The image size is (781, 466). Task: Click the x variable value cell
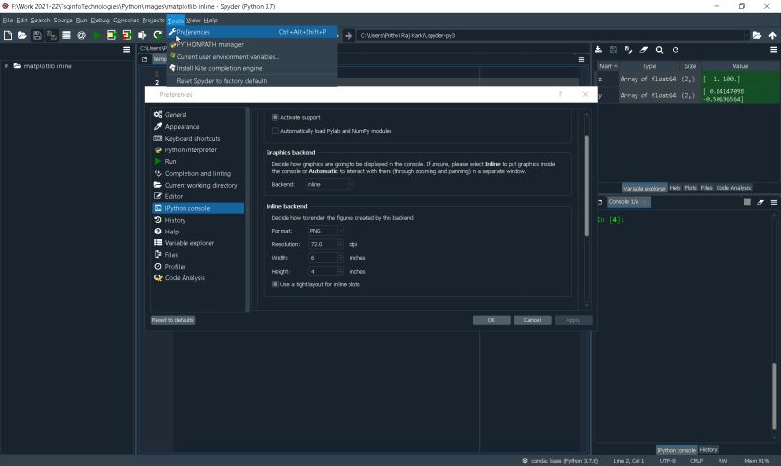click(740, 79)
